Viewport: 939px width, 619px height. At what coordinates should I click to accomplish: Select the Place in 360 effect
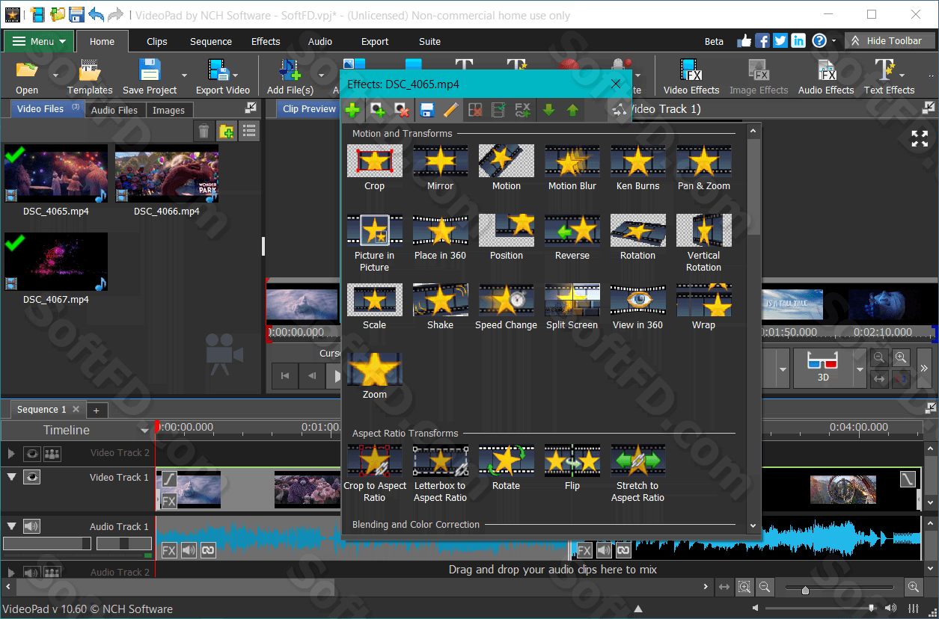440,237
